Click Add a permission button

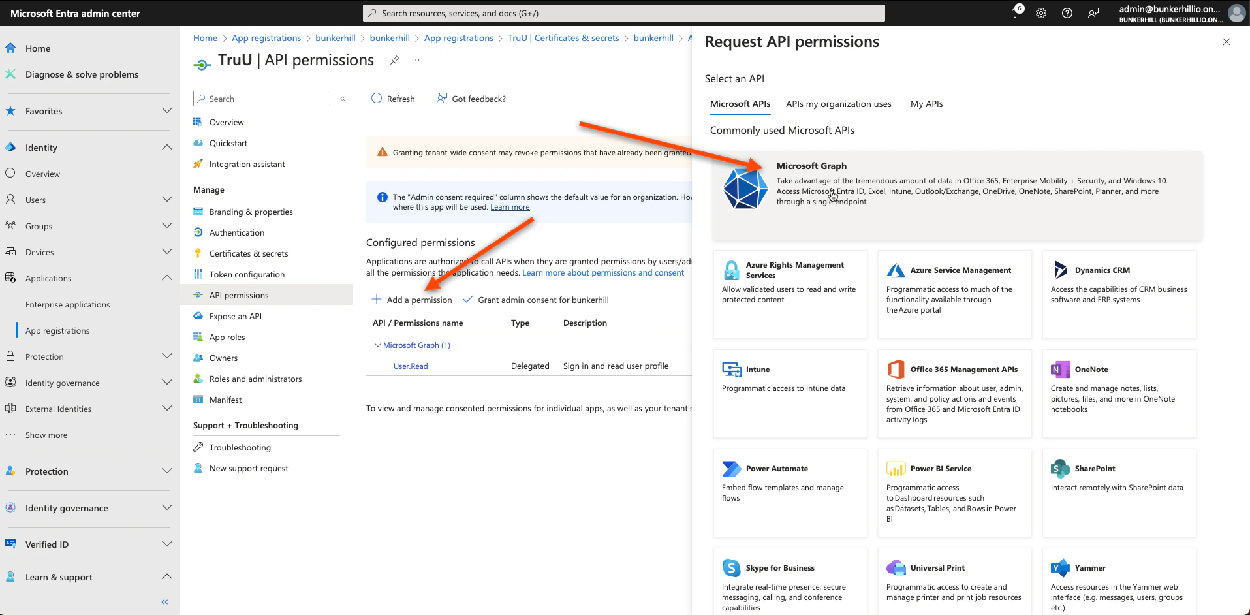pos(412,300)
